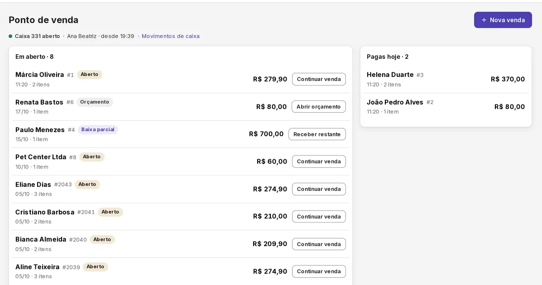Continue sale for Márcia Oliveira

point(319,79)
